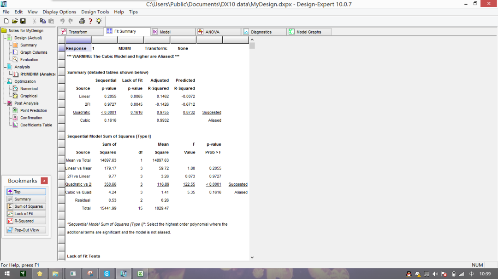Screen dimensions: 498x279
Task: Open the Help menu
Action: [x=119, y=11]
